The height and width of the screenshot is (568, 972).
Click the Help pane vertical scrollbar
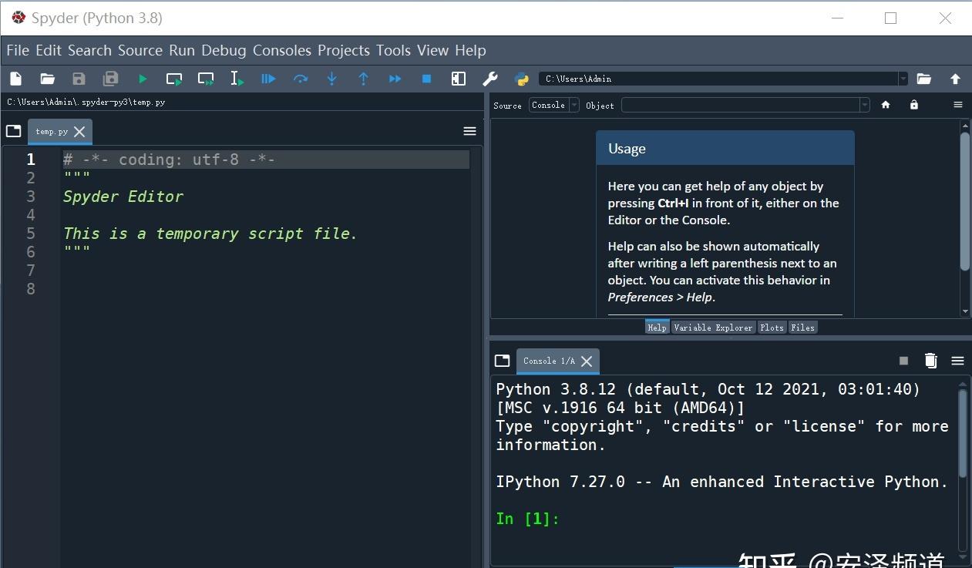[x=965, y=201]
